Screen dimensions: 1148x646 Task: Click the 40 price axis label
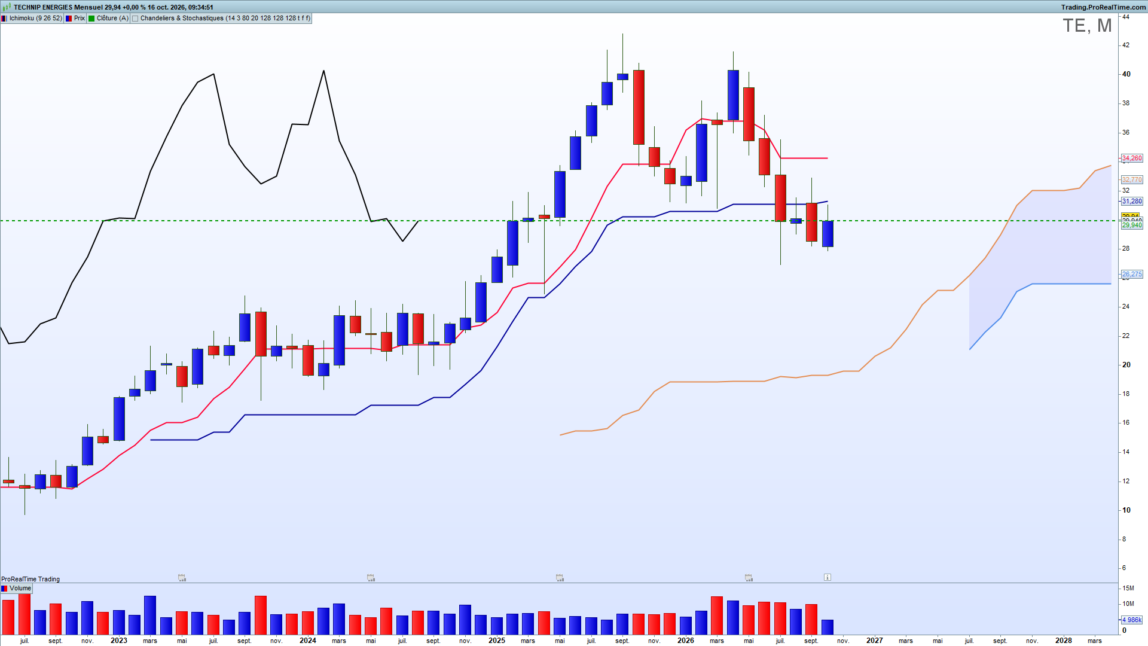pyautogui.click(x=1126, y=74)
